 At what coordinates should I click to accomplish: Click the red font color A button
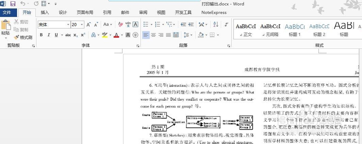click(116, 35)
